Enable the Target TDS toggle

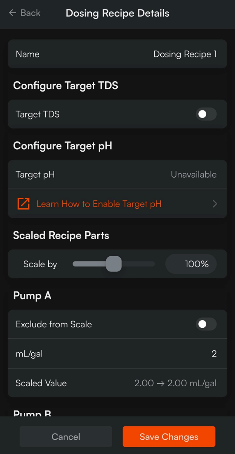coord(206,114)
